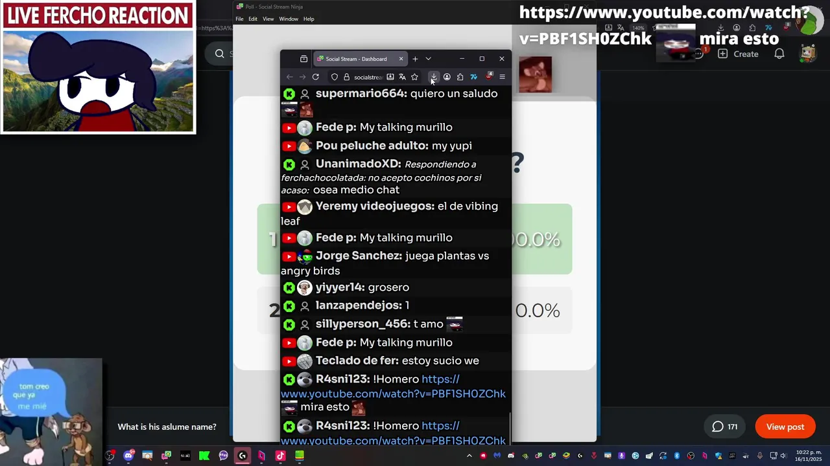This screenshot has width=830, height=466.
Task: Click the View post button
Action: click(785, 427)
